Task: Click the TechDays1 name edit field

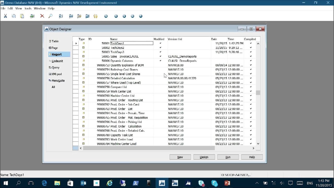Action: (132, 43)
